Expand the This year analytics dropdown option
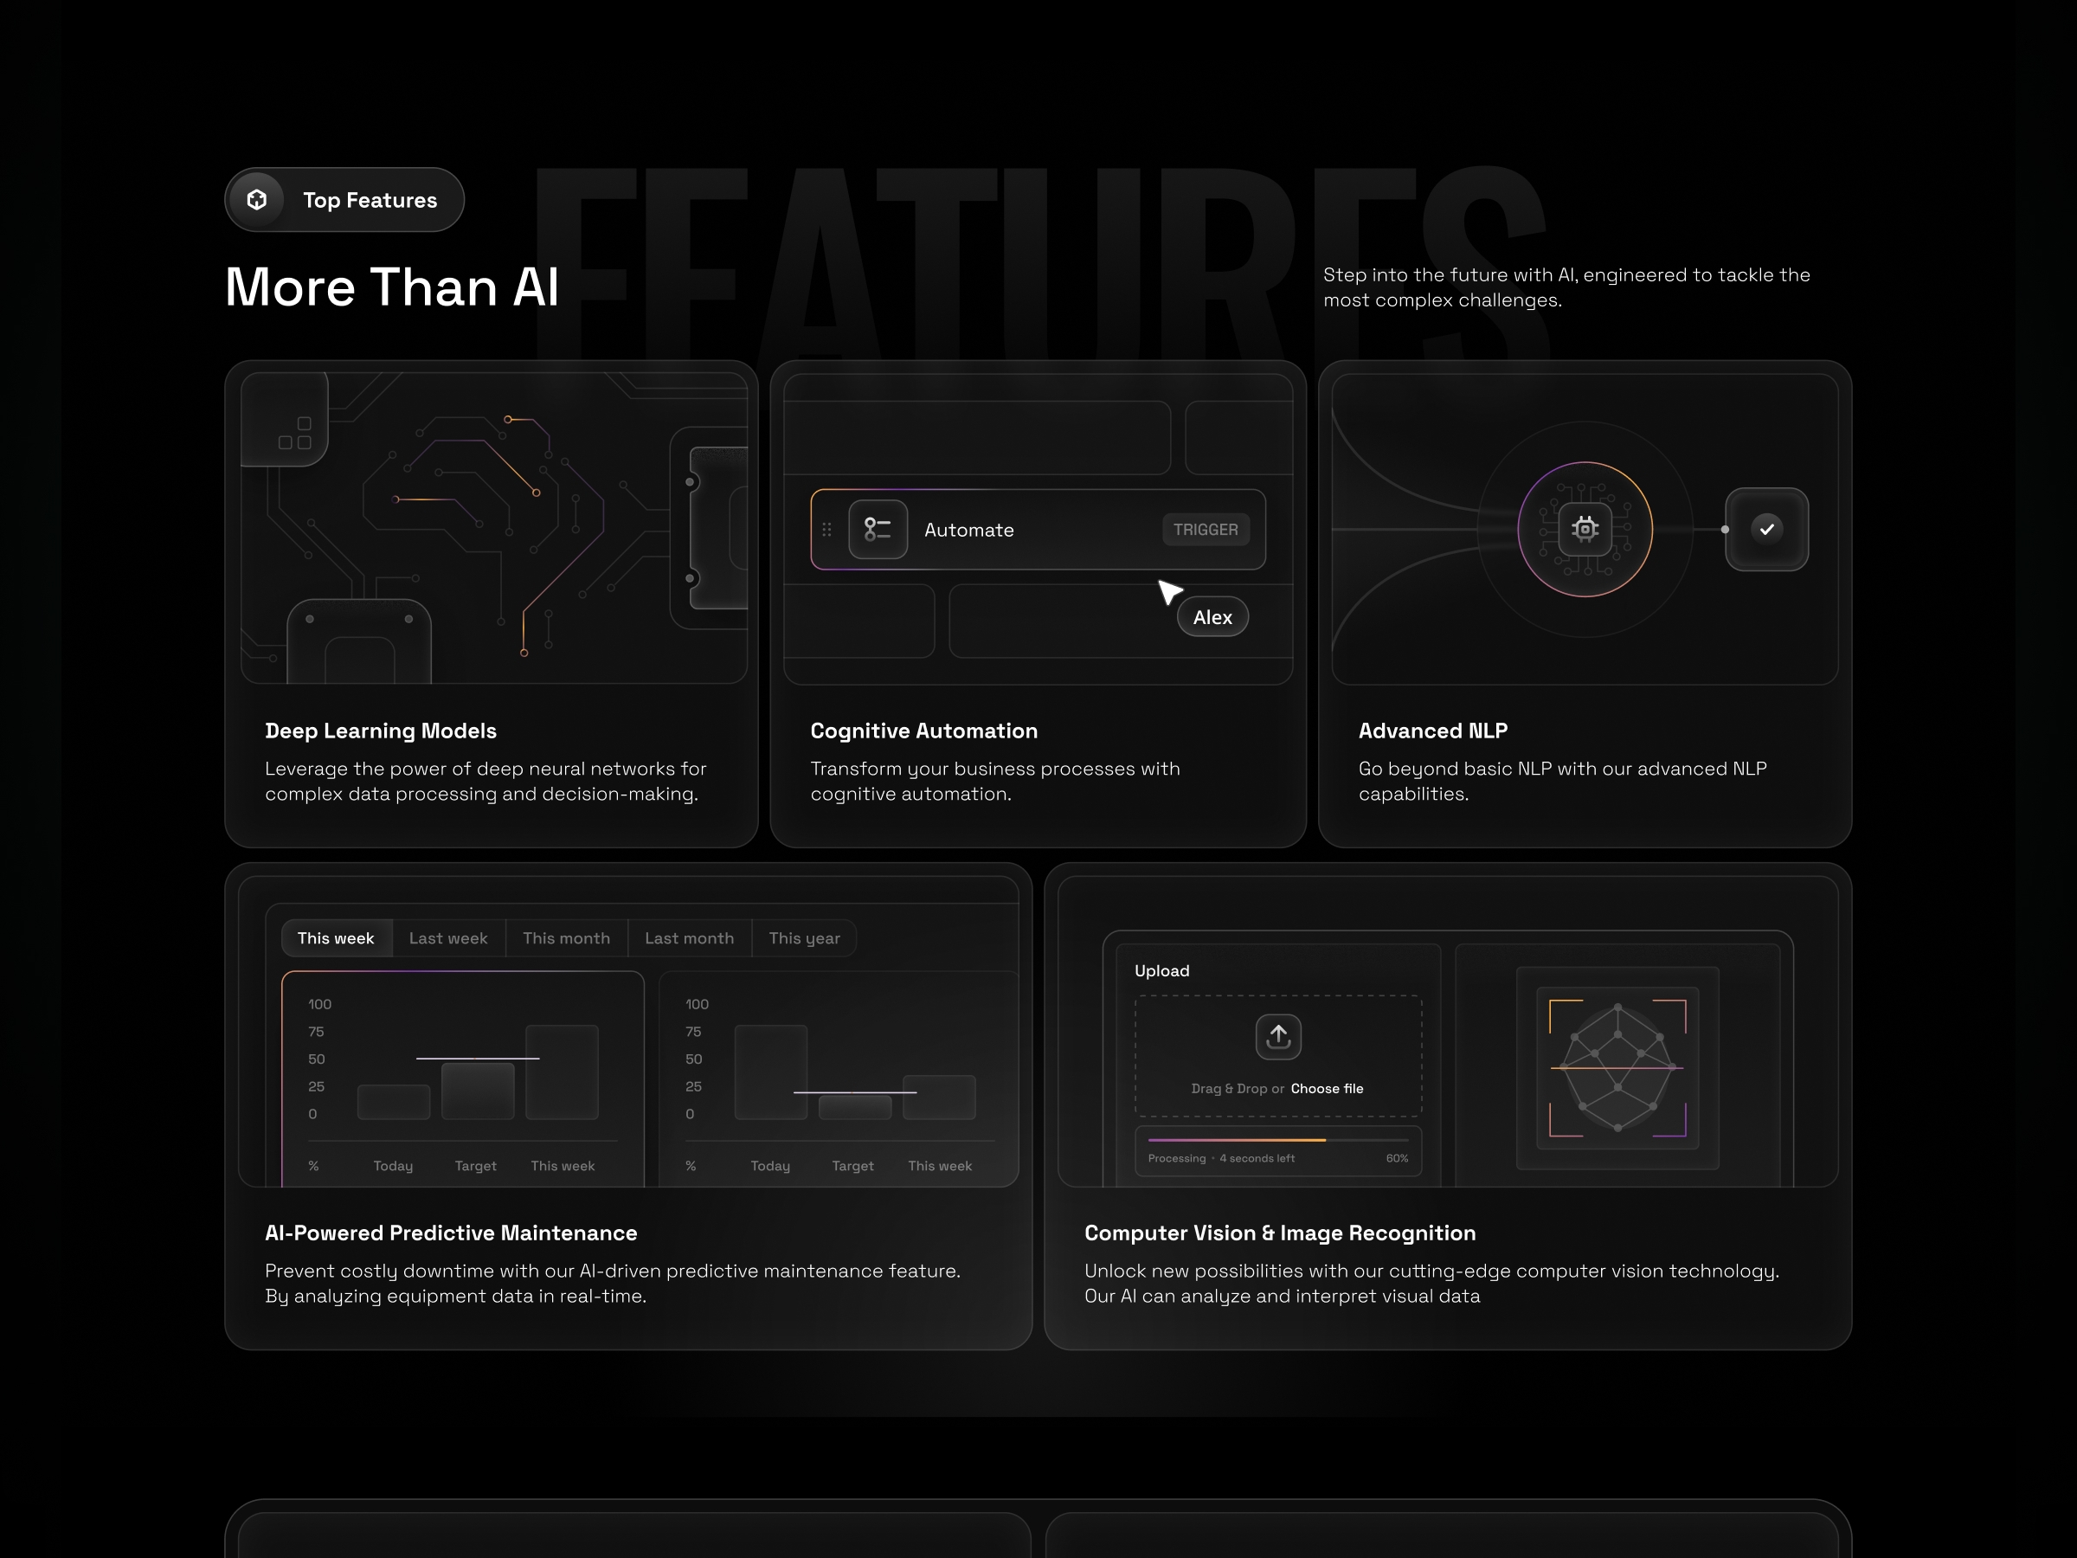 pos(805,937)
